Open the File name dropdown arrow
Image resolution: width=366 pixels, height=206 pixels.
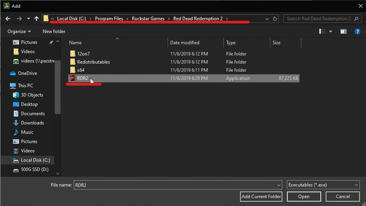coord(279,185)
